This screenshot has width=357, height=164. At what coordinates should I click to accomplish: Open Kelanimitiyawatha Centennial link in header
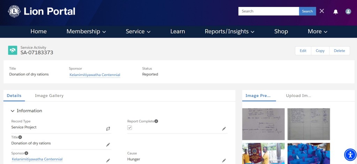(95, 75)
